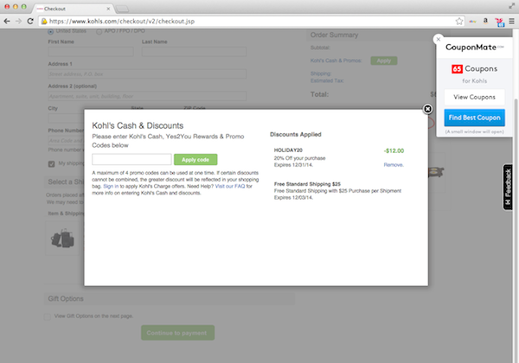Click the 65 coupons count badge
Image resolution: width=519 pixels, height=363 pixels.
[x=457, y=69]
